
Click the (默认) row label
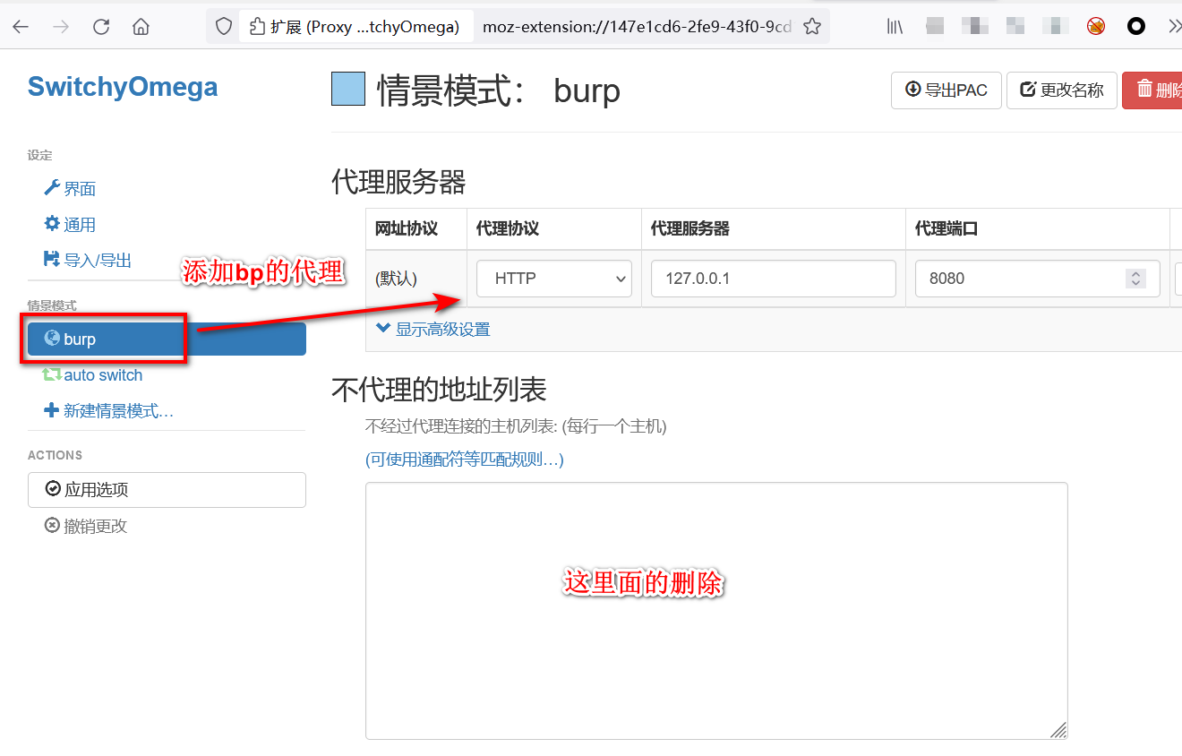pyautogui.click(x=397, y=279)
